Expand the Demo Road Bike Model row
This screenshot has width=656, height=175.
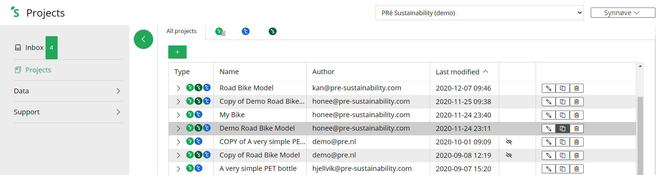178,128
